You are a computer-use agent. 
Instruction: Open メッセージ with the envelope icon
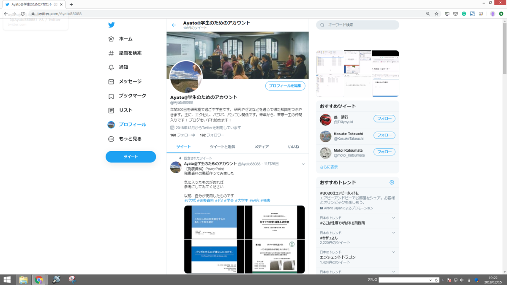[x=111, y=81]
